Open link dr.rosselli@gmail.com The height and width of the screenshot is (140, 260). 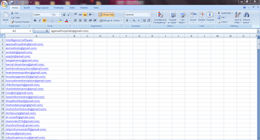(x=20, y=117)
